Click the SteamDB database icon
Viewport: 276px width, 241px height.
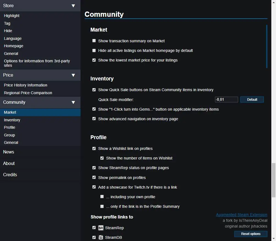click(x=101, y=237)
